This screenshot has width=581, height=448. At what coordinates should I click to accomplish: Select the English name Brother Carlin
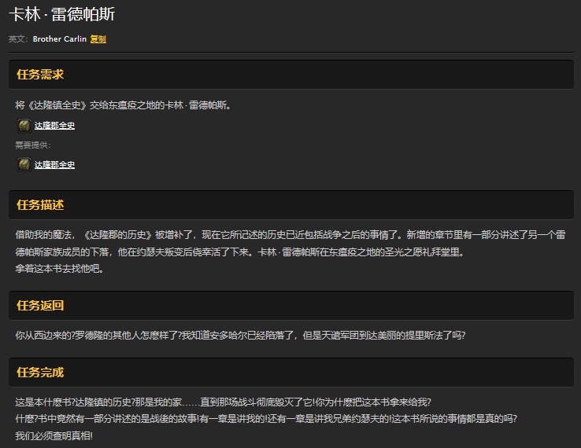pyautogui.click(x=60, y=39)
